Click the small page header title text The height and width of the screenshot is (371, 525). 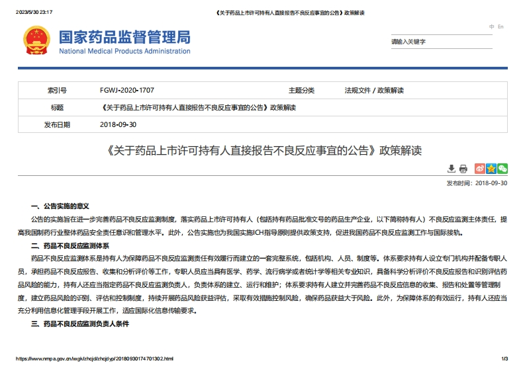290,13
